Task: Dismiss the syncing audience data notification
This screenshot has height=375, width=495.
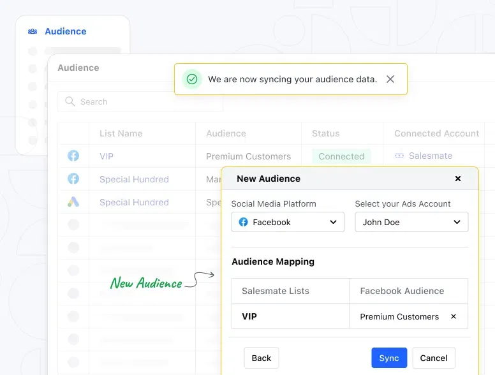Action: click(x=390, y=79)
